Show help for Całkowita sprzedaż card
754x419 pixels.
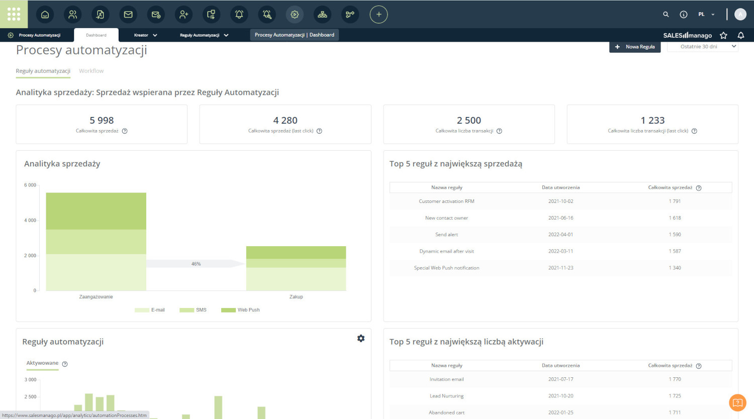pyautogui.click(x=125, y=131)
